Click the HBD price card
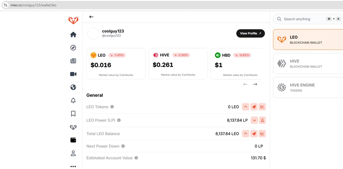 point(237,64)
